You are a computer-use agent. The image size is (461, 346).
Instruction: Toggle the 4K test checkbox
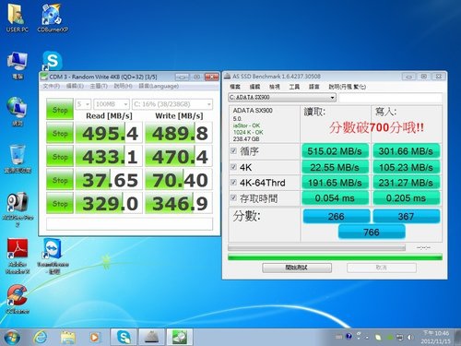(233, 167)
